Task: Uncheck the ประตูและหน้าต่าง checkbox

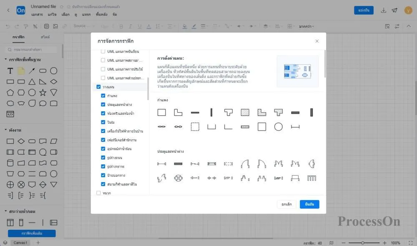Action: pos(103,105)
